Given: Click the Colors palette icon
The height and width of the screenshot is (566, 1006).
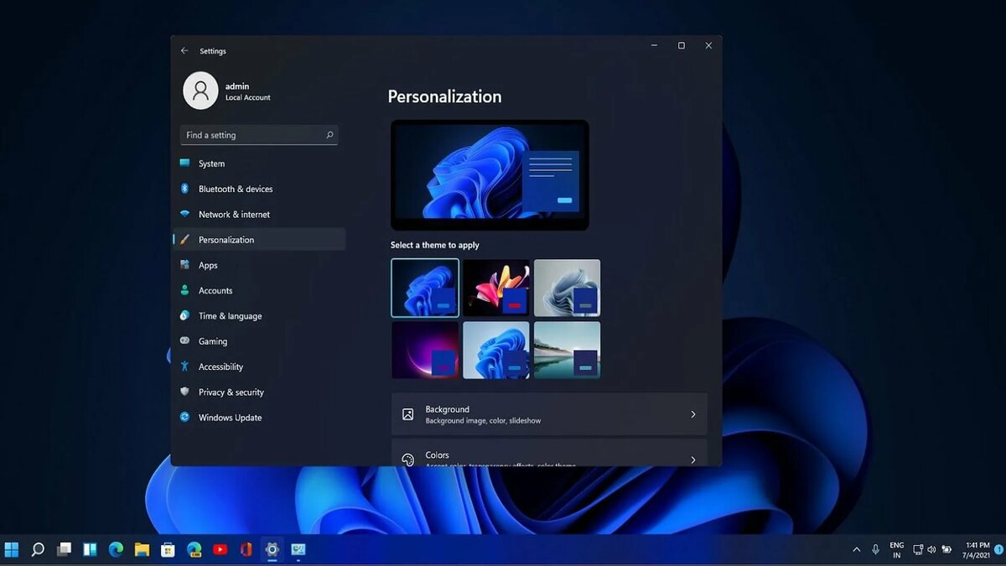Looking at the screenshot, I should click(x=407, y=459).
